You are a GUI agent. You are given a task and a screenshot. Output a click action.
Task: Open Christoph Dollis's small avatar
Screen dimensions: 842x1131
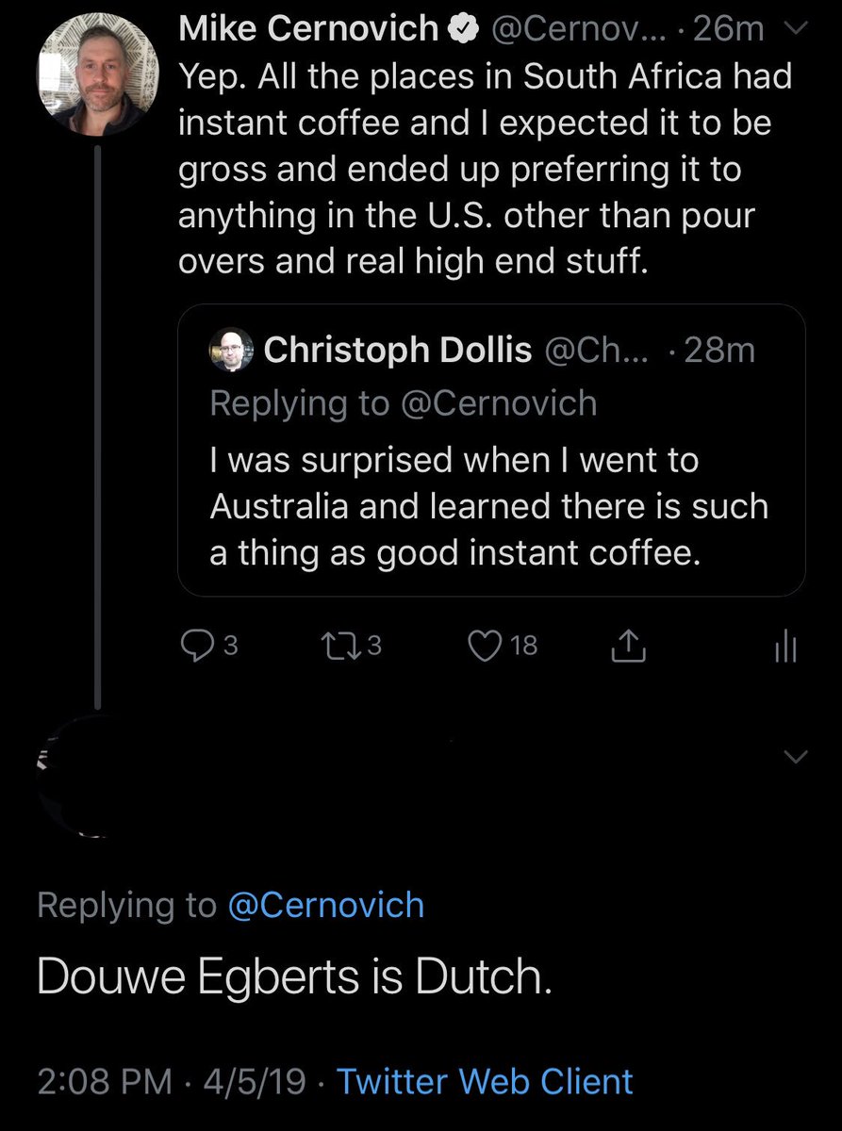coord(230,351)
